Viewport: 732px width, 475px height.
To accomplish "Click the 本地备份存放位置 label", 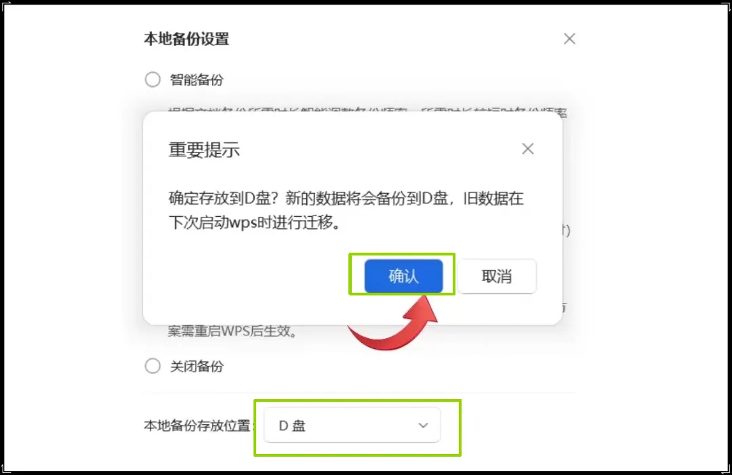I will coord(197,426).
